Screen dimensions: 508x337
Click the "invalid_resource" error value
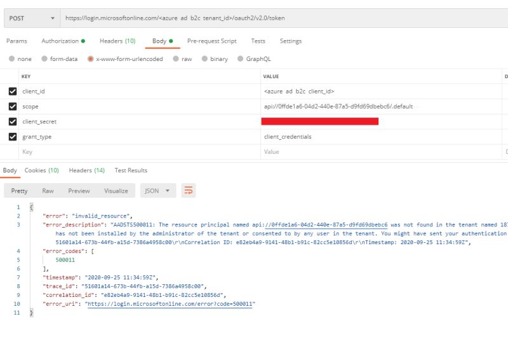100,216
